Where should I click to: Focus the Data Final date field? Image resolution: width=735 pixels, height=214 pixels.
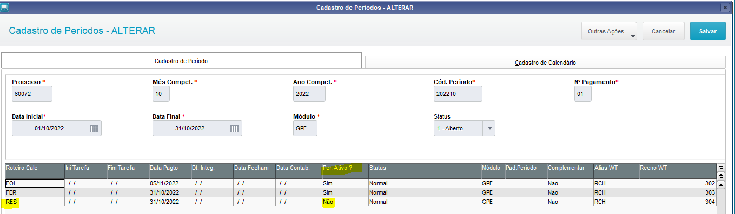pyautogui.click(x=197, y=128)
